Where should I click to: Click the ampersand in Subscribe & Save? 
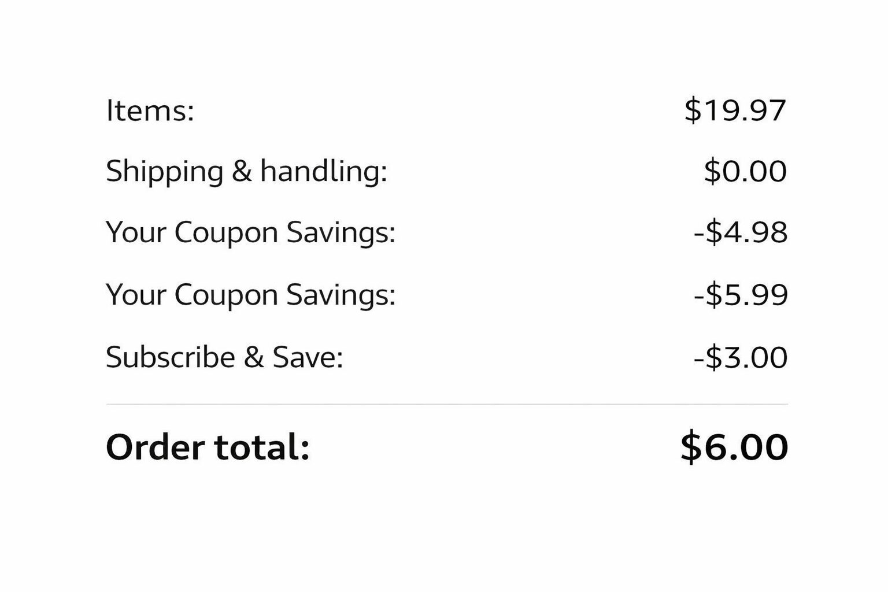tap(253, 357)
